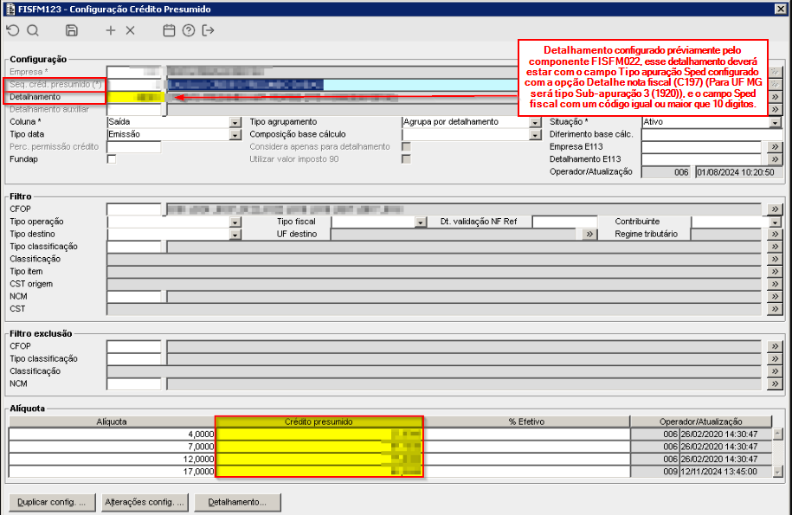Select the 17,0000 alíquota cell
792x515 pixels.
coord(112,472)
